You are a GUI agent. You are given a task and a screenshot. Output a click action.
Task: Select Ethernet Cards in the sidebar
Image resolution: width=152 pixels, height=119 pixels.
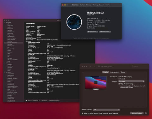coord(11,38)
